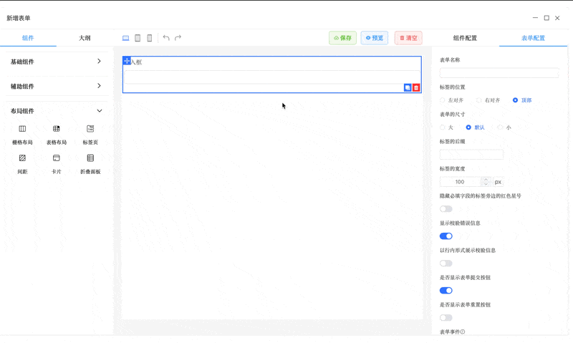573x343 pixels.
Task: Click the redo arrow icon
Action: click(178, 38)
